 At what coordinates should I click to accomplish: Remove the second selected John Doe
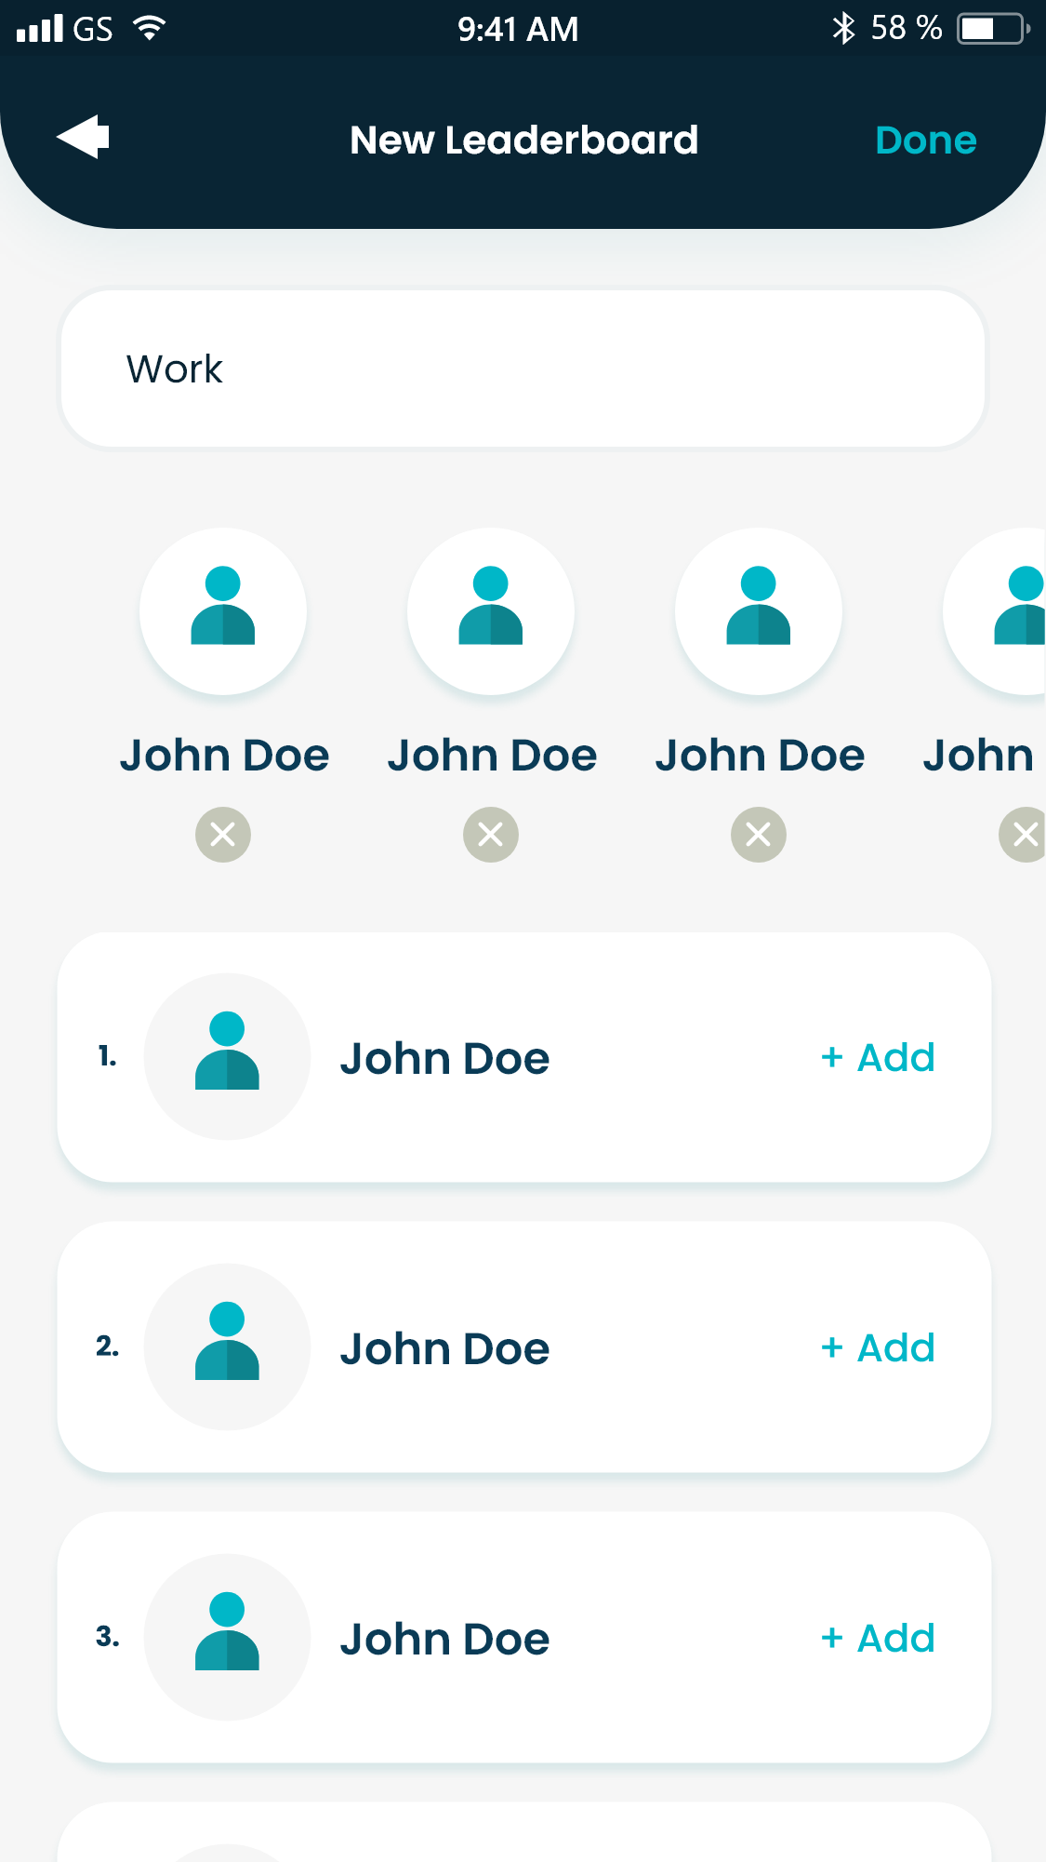point(491,835)
